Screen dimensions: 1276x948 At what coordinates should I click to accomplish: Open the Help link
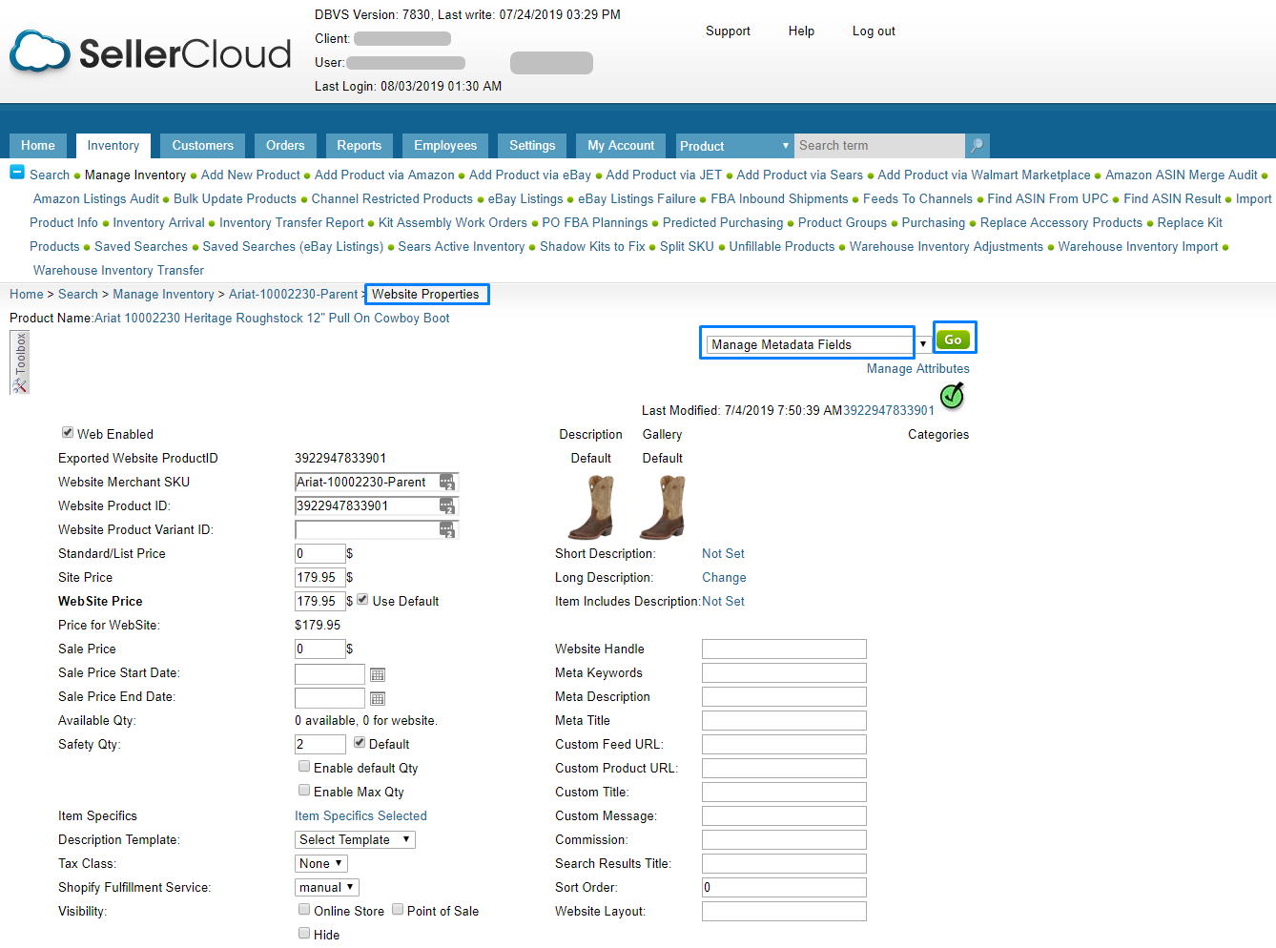point(801,31)
